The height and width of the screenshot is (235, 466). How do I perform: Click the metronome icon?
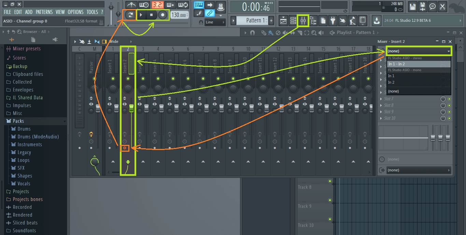[x=131, y=5]
